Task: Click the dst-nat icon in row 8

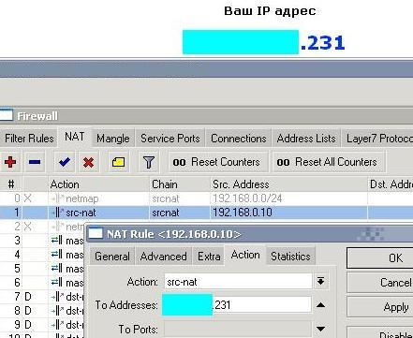Action: [58, 311]
